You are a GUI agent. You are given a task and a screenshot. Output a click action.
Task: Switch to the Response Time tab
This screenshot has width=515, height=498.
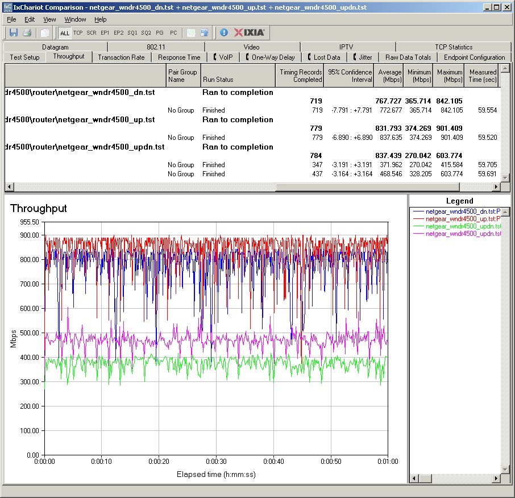[179, 57]
